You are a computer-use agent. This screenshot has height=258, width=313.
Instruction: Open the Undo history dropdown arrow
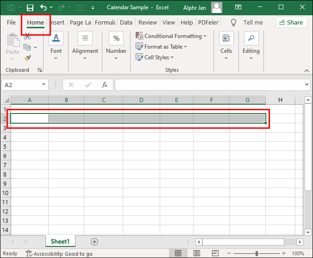[51, 7]
